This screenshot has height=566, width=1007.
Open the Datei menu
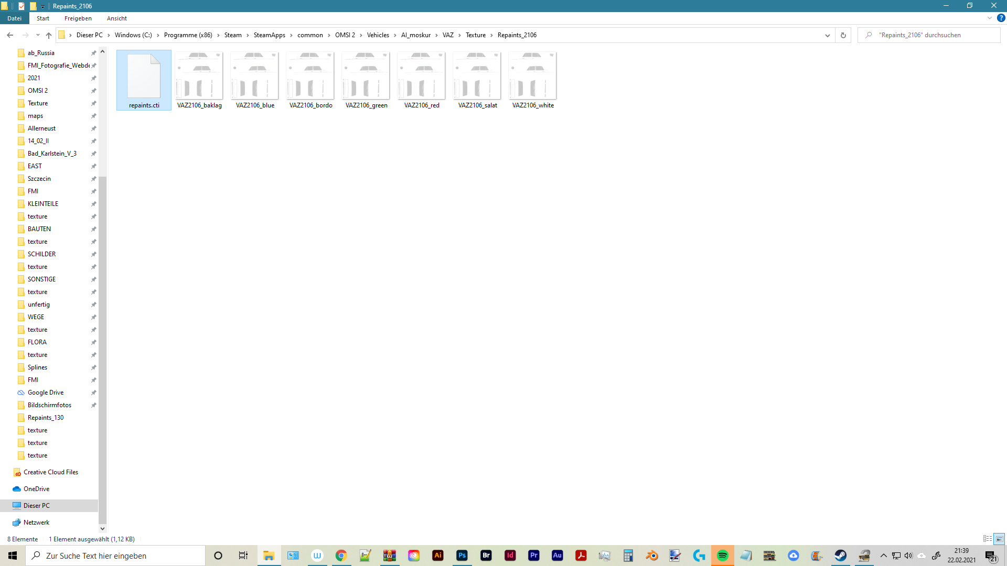pyautogui.click(x=14, y=18)
